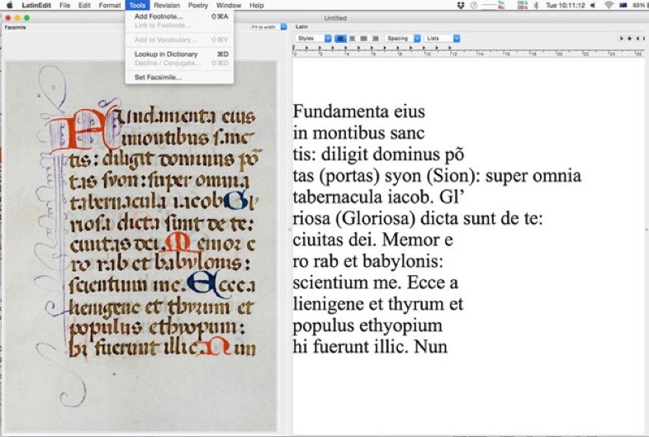Open the Spacing dropdown

[x=402, y=39]
